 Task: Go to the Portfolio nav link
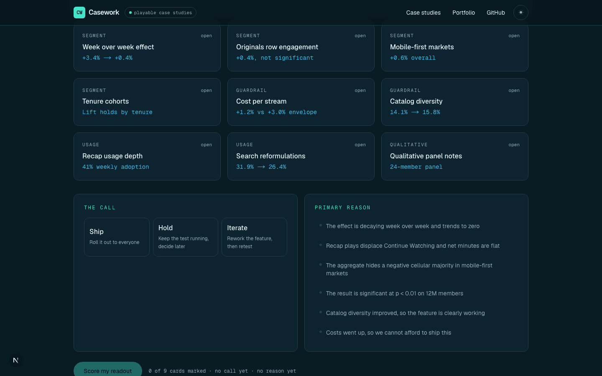pyautogui.click(x=464, y=13)
